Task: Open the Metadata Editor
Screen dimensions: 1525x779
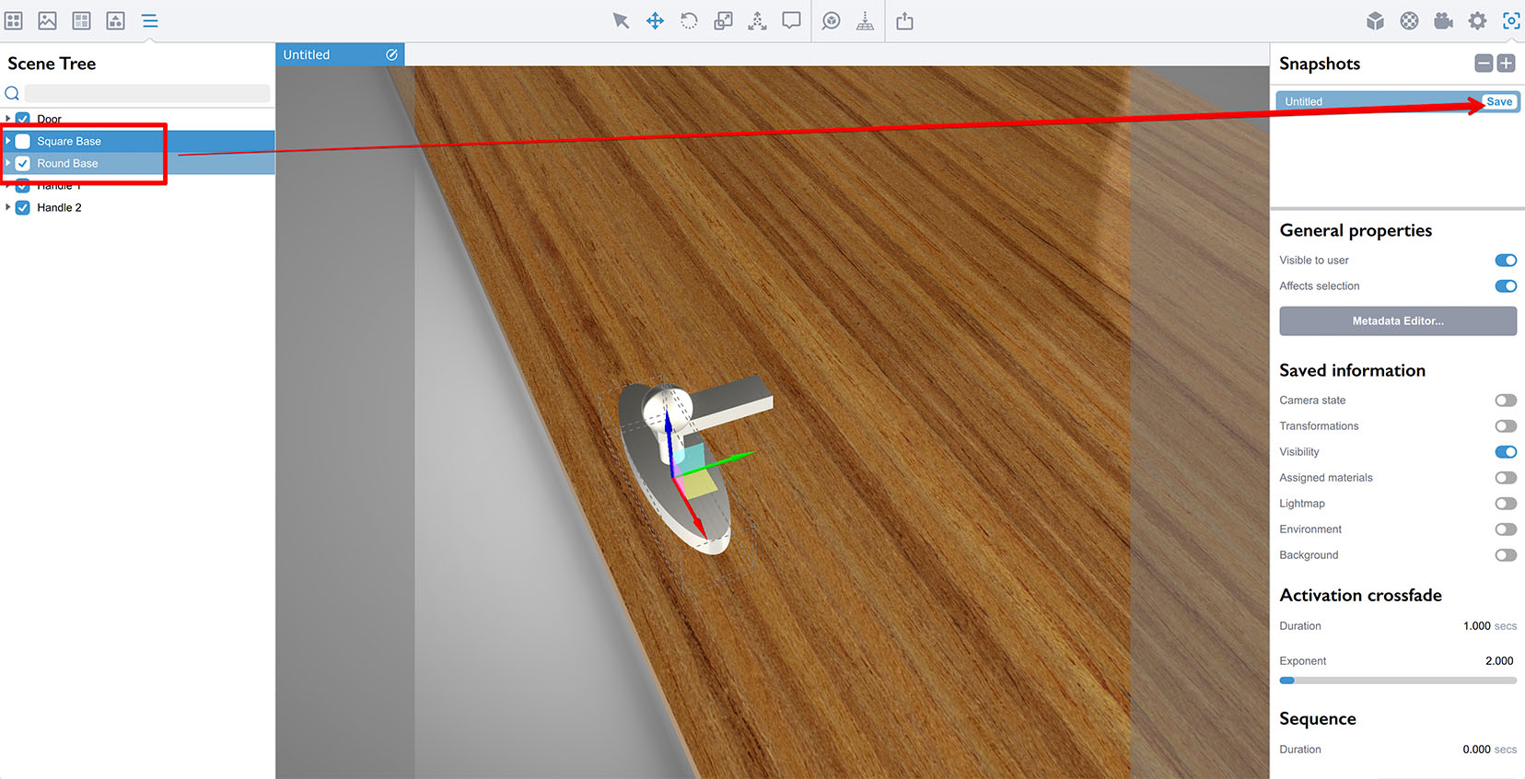Action: [x=1398, y=320]
